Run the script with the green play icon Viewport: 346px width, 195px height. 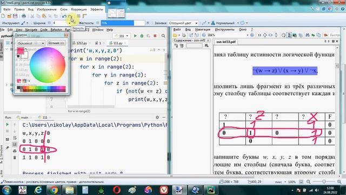click(x=135, y=36)
